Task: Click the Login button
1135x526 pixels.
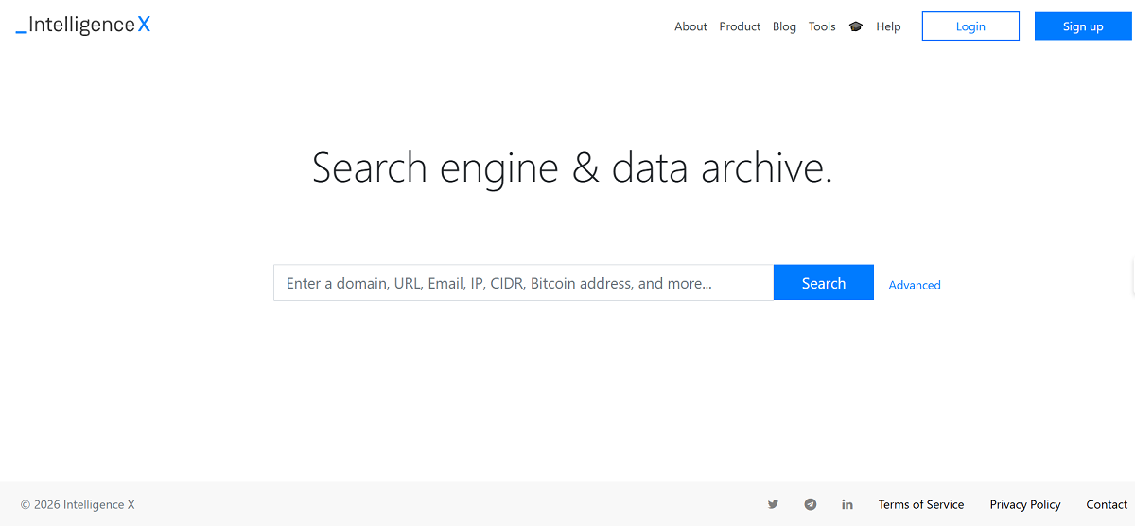Action: coord(970,26)
